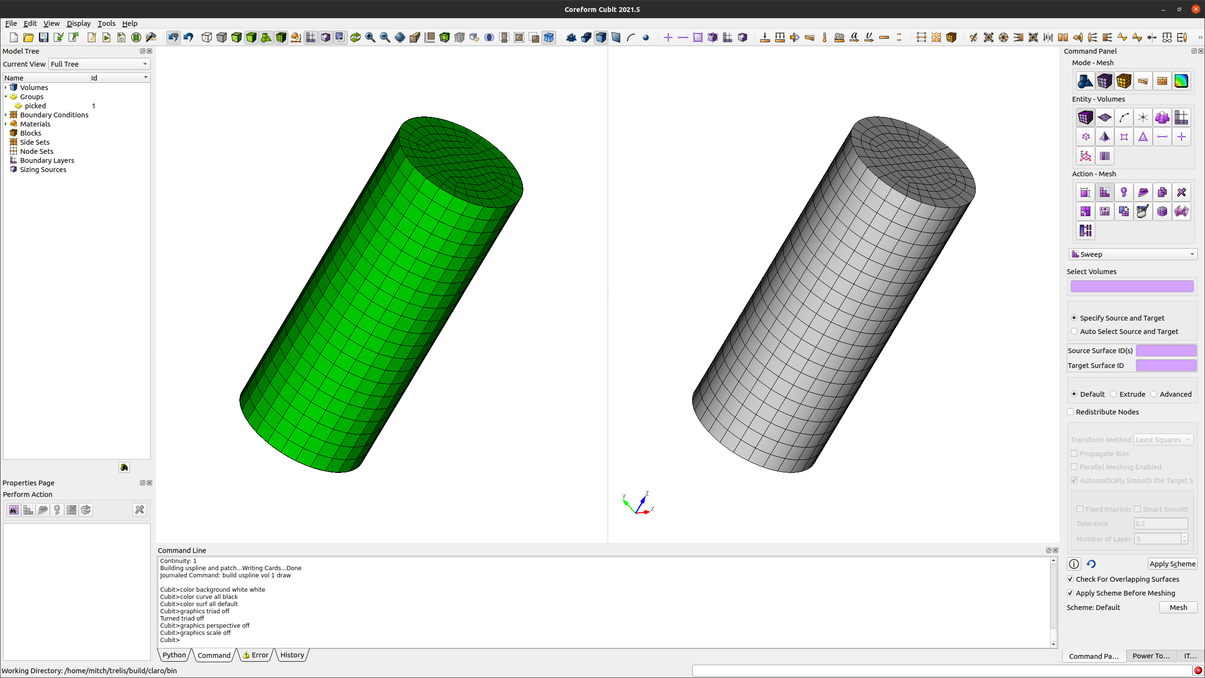Viewport: 1205px width, 678px height.
Task: Select Auto Select Source and Target
Action: coord(1075,331)
